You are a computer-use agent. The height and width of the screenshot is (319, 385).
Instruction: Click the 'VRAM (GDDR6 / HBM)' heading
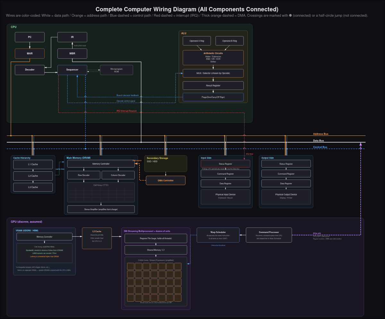pyautogui.click(x=28, y=230)
